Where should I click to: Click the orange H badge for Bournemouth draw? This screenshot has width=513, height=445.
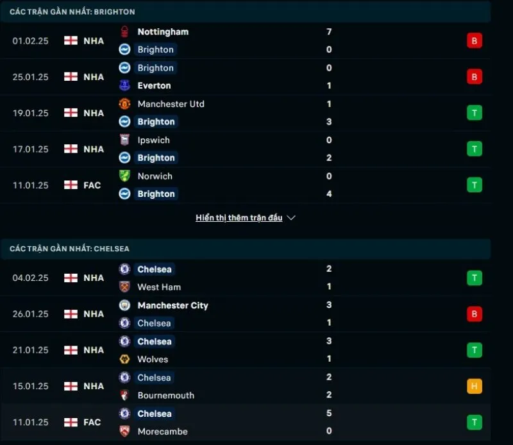(x=474, y=386)
